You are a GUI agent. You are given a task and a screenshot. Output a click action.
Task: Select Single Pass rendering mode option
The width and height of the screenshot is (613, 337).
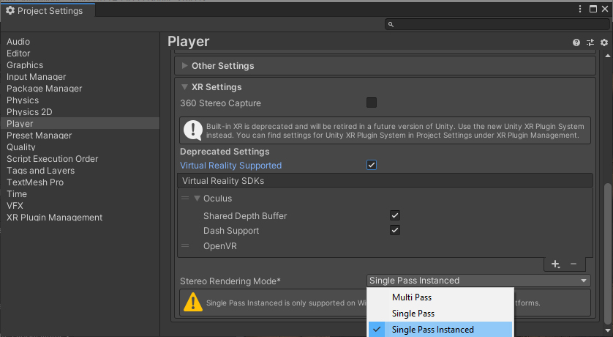click(413, 314)
